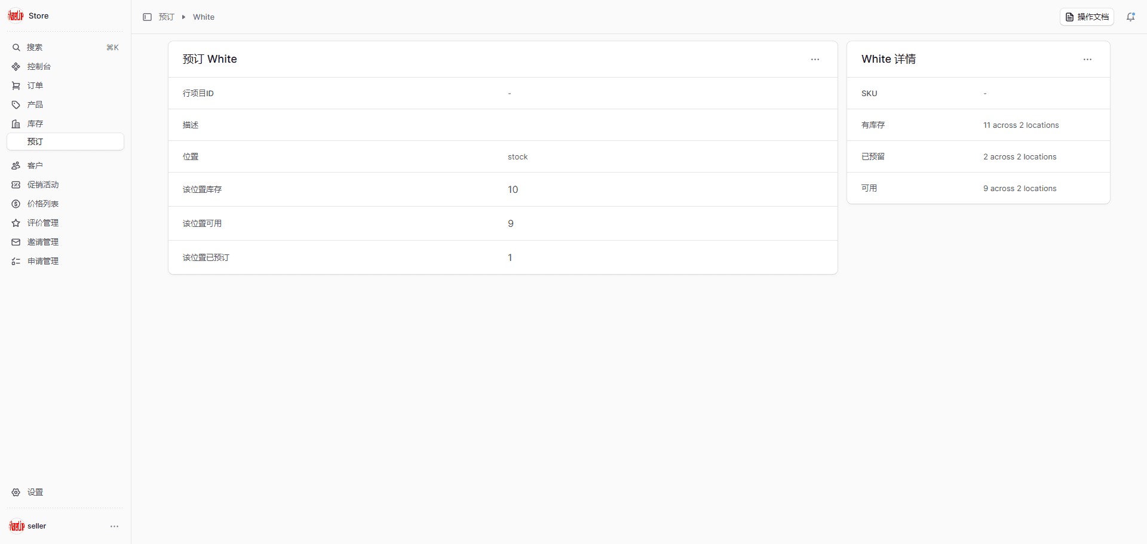This screenshot has height=544, width=1147.
Task: Select the 预订 submenu item
Action: pos(35,142)
